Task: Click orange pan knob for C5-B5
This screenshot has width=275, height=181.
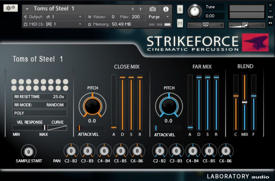Action: point(121,151)
